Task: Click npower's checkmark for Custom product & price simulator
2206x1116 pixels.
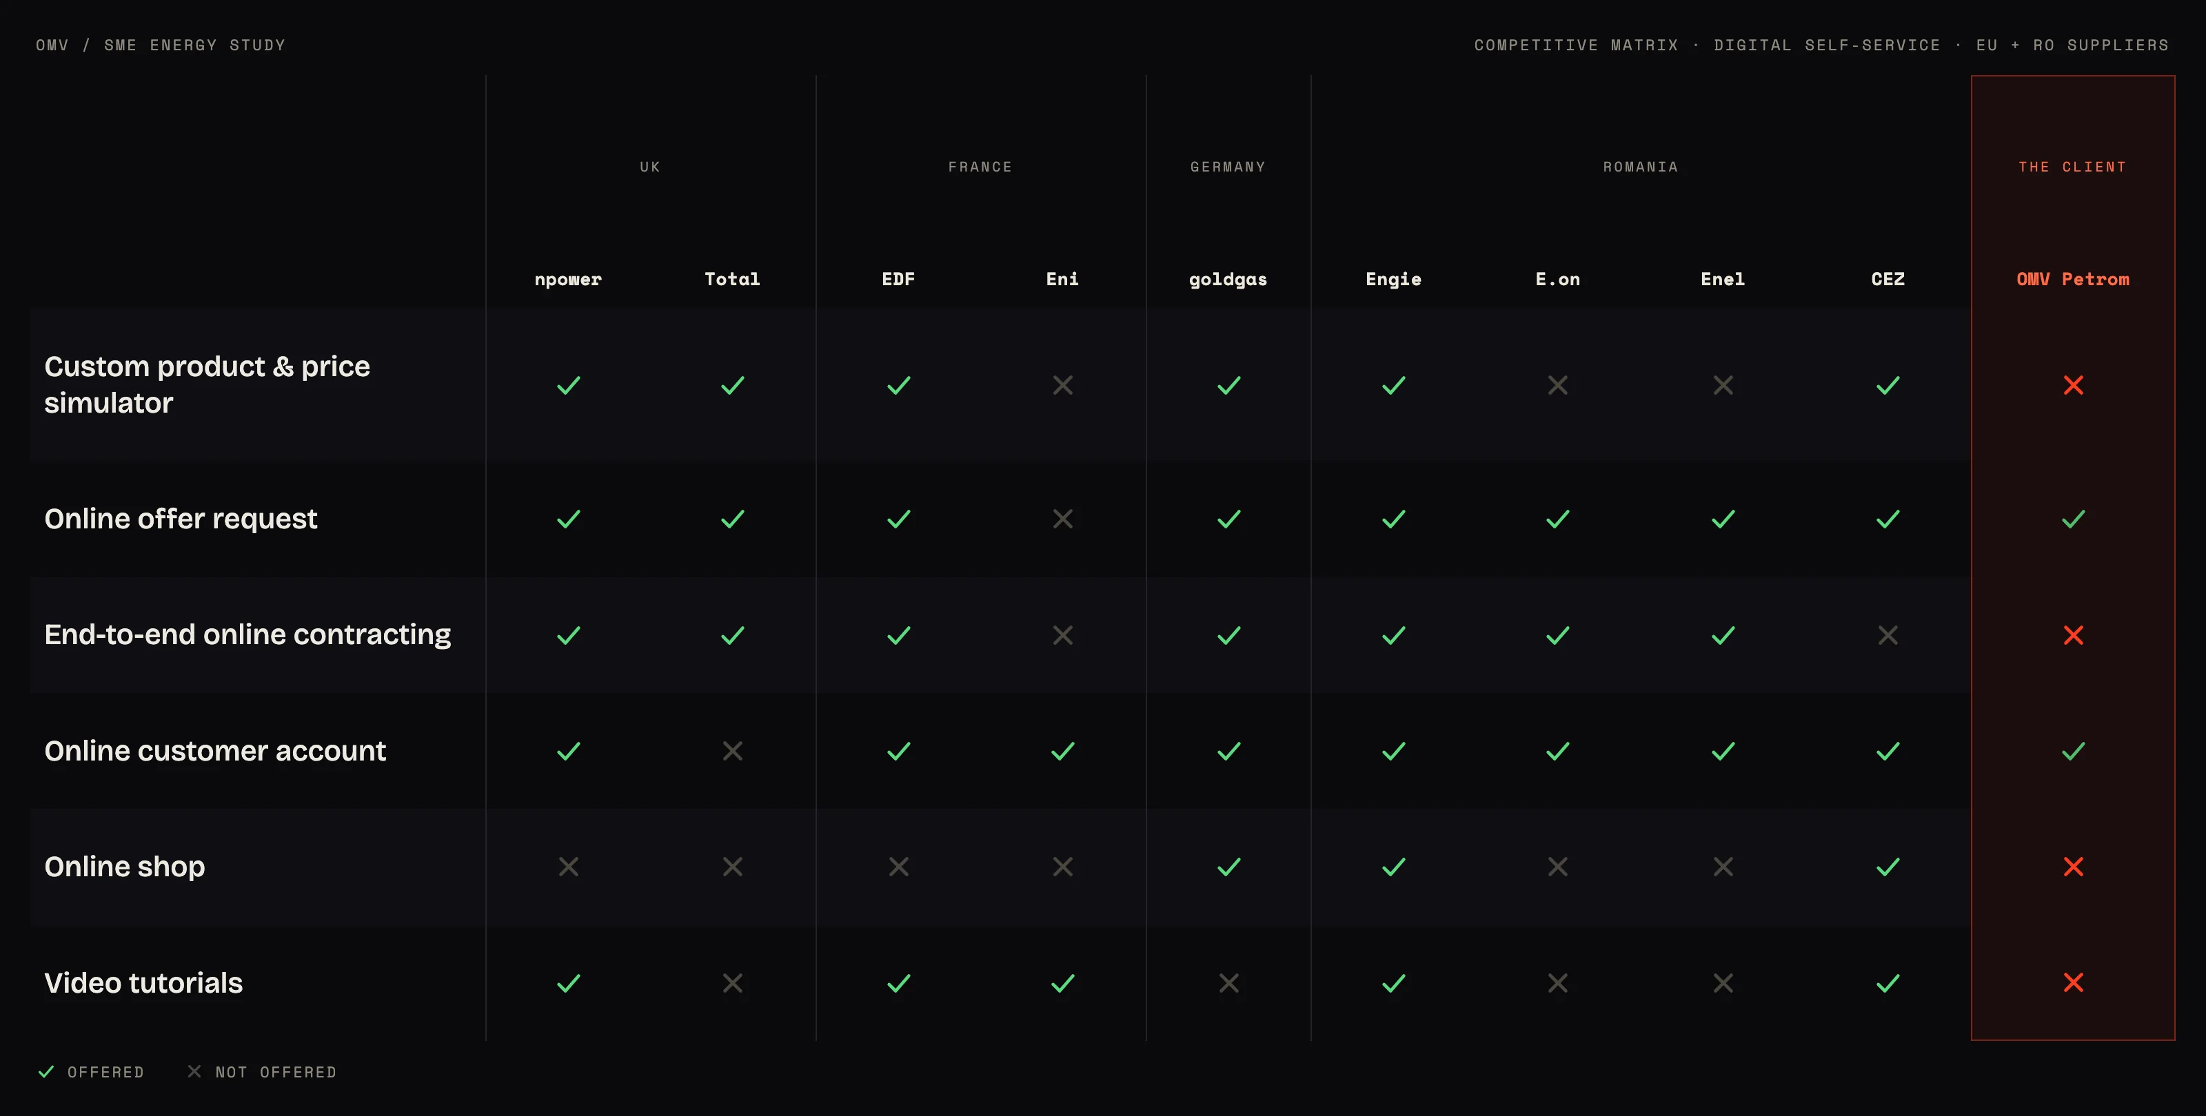Action: point(569,385)
